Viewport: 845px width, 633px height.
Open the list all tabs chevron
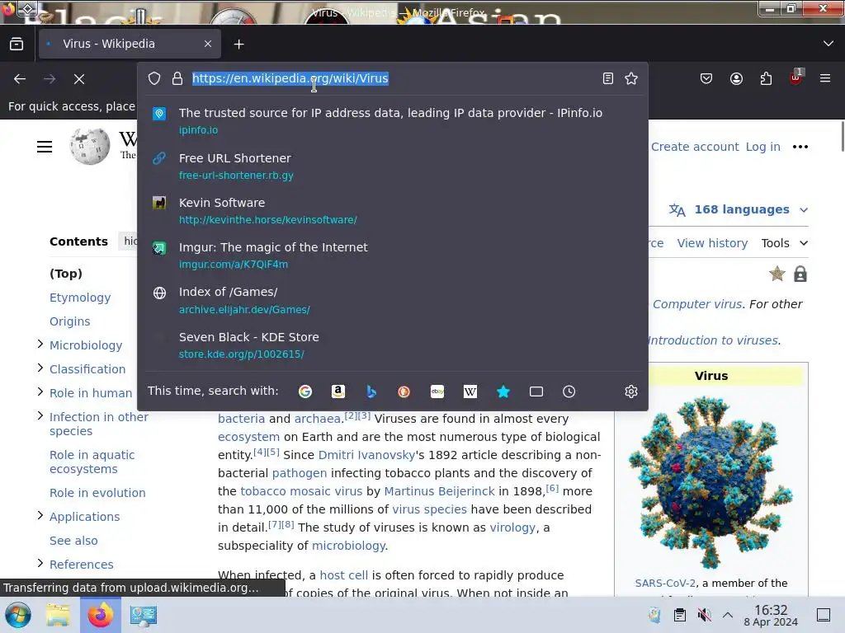click(828, 44)
